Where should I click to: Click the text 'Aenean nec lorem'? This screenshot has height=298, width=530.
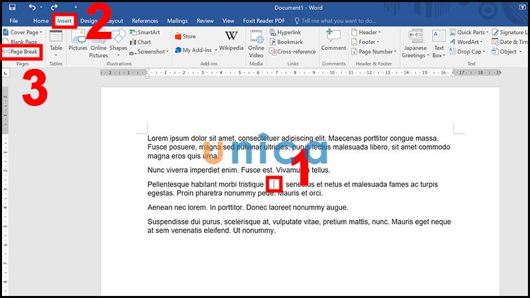pos(178,207)
